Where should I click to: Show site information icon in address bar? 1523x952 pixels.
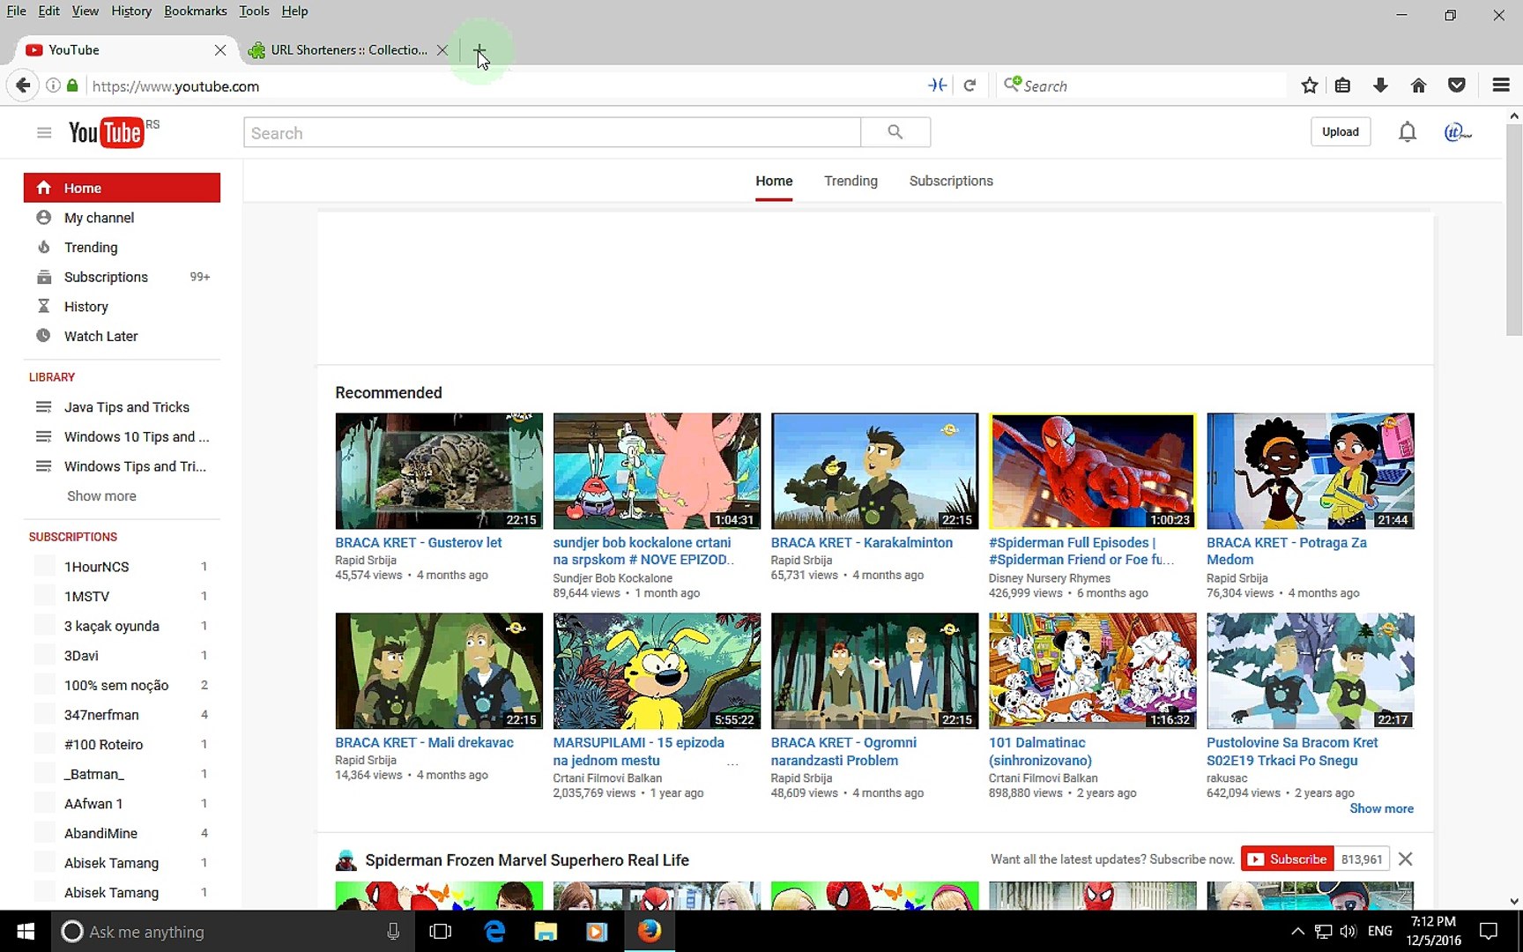pos(53,86)
